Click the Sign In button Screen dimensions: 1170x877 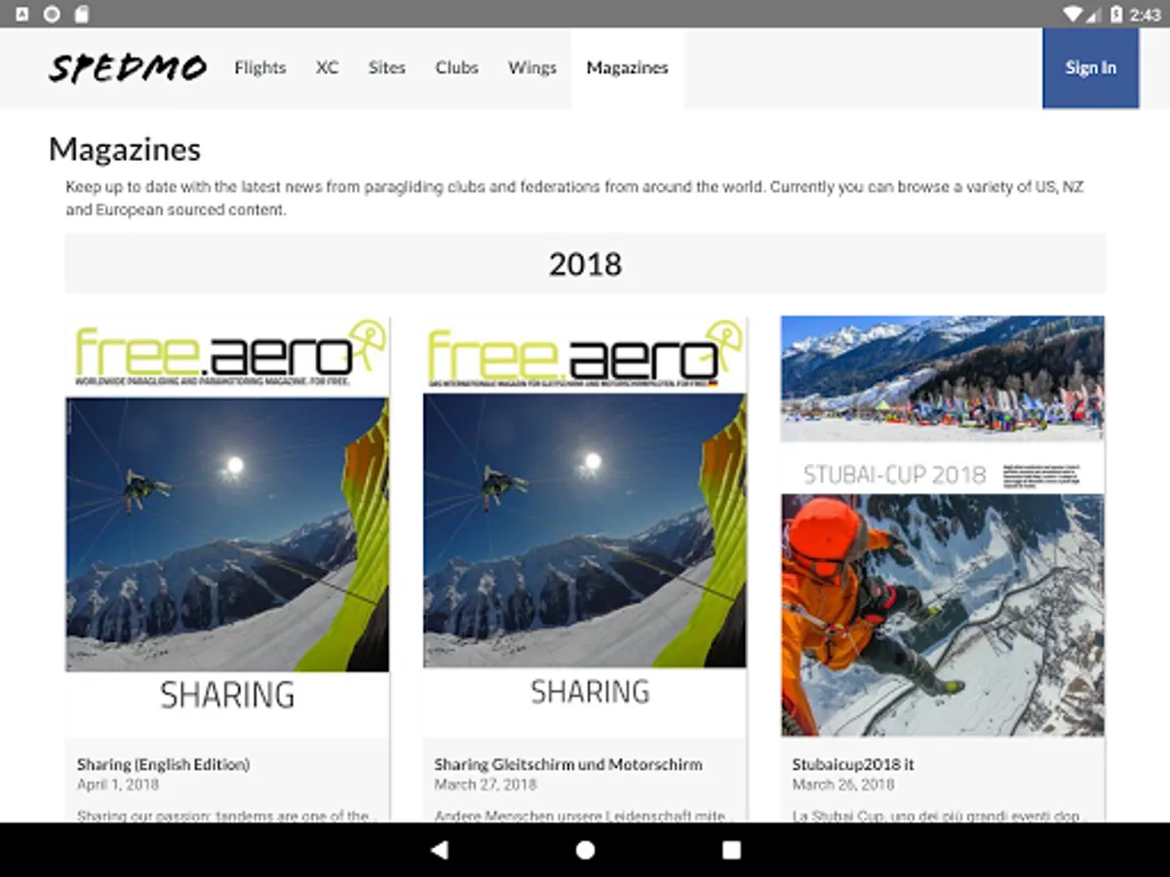coord(1090,68)
